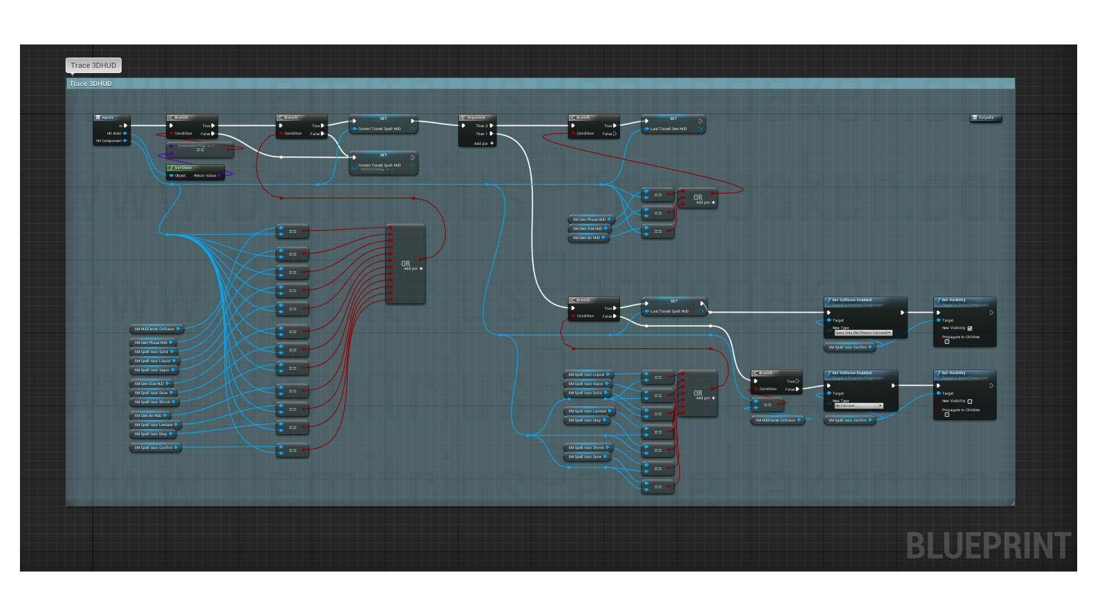Image resolution: width=1096 pixels, height=616 pixels.
Task: Click the GetClass function icon
Action: click(x=171, y=168)
